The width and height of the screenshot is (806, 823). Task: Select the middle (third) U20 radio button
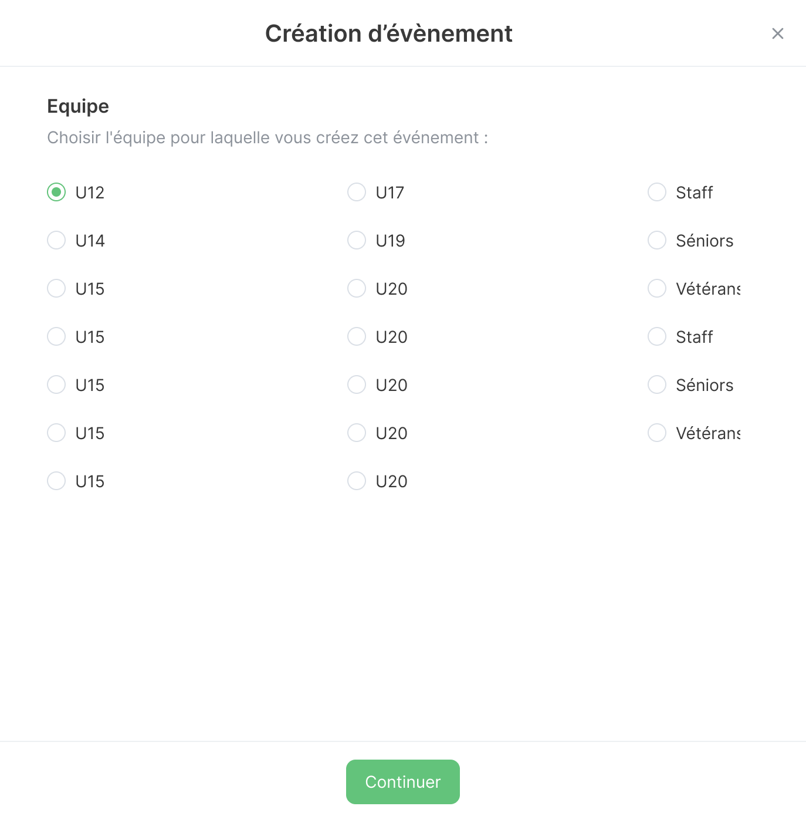coord(357,385)
